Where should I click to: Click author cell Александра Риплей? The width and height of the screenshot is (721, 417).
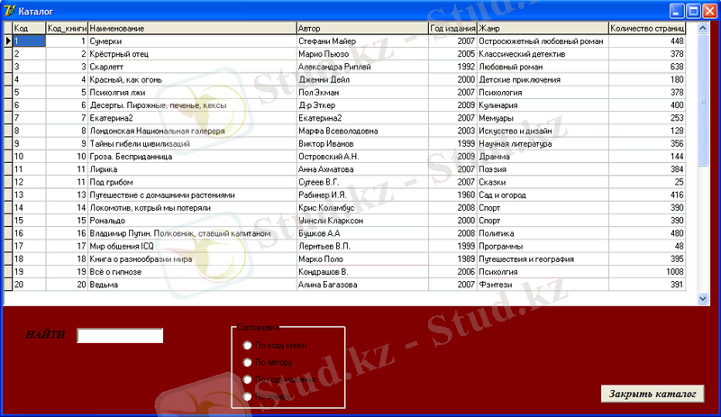coord(363,67)
